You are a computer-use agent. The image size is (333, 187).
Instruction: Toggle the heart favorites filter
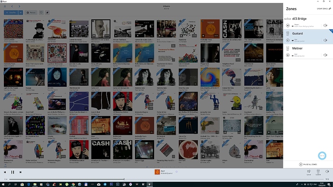coord(41,13)
